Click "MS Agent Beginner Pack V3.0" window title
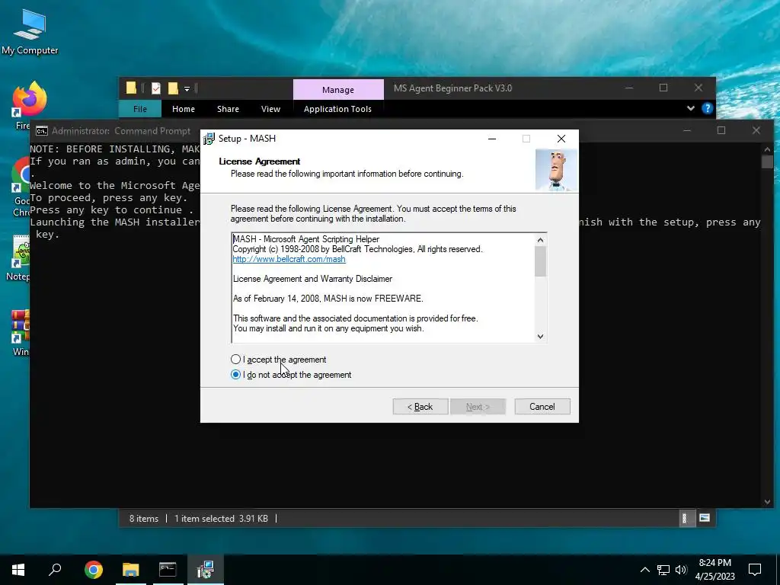 point(452,88)
